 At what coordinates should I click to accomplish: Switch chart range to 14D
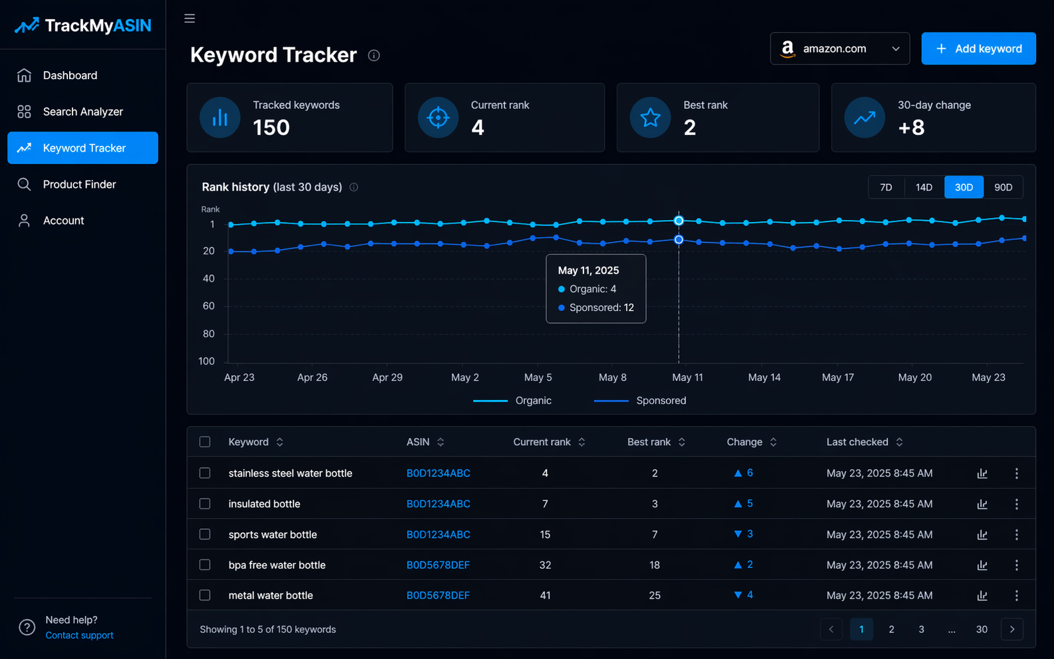[924, 187]
